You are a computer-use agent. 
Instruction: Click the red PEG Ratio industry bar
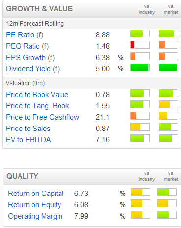[x=140, y=45]
